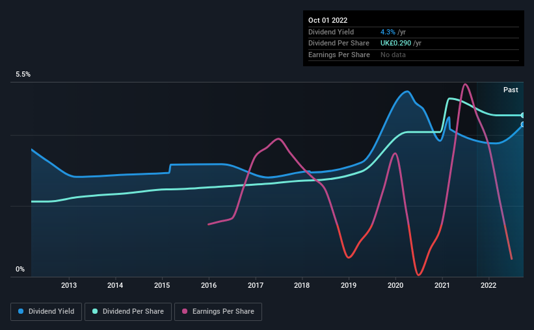Click the 2014 x-axis label

115,285
